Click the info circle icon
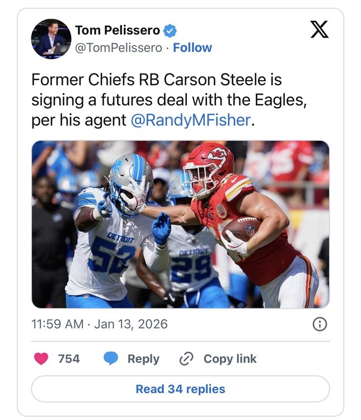 319,325
